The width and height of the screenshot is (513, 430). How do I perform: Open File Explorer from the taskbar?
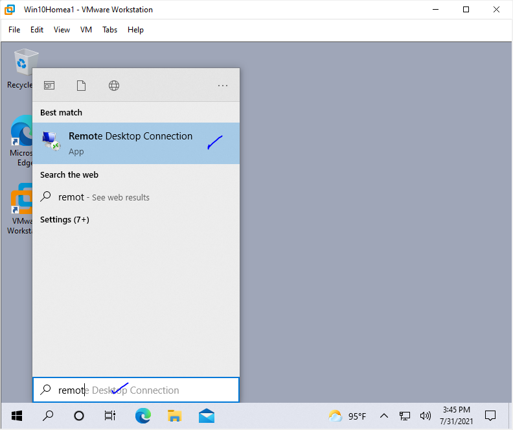(175, 416)
